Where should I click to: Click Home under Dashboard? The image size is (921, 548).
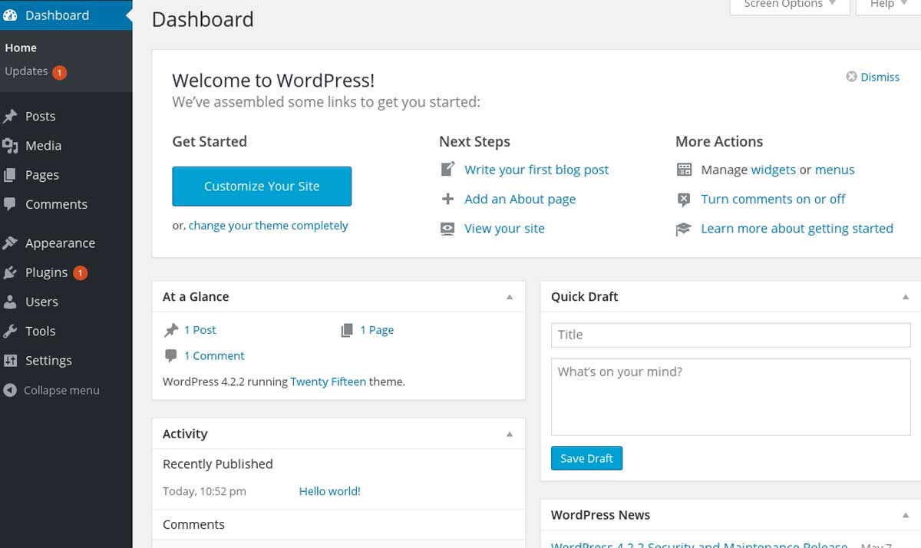click(21, 48)
